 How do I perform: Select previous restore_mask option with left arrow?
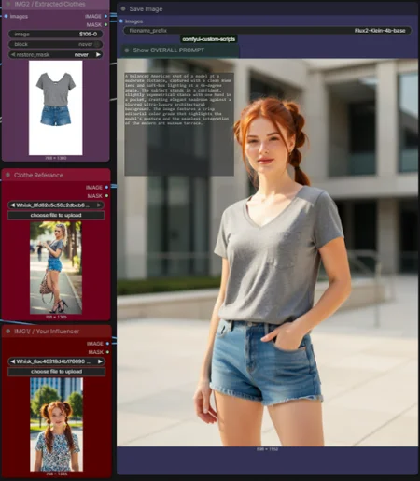13,54
